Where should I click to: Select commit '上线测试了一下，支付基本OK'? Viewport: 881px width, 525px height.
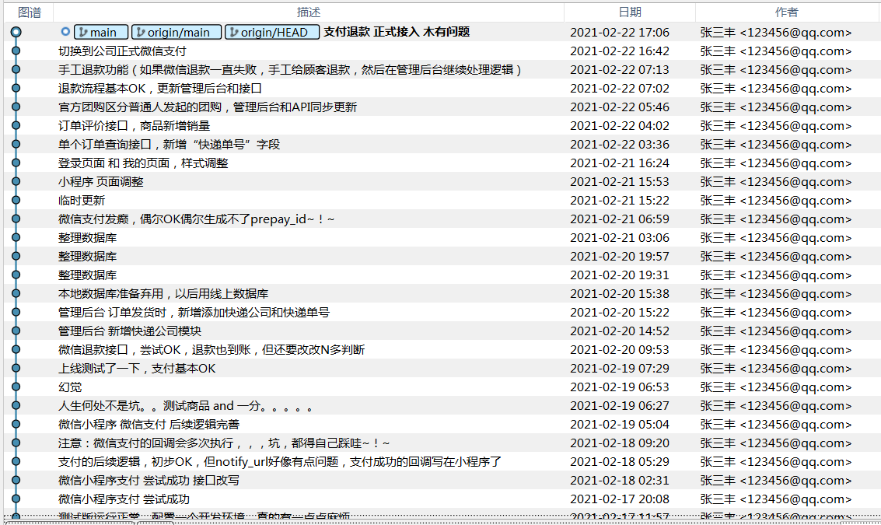(x=137, y=369)
